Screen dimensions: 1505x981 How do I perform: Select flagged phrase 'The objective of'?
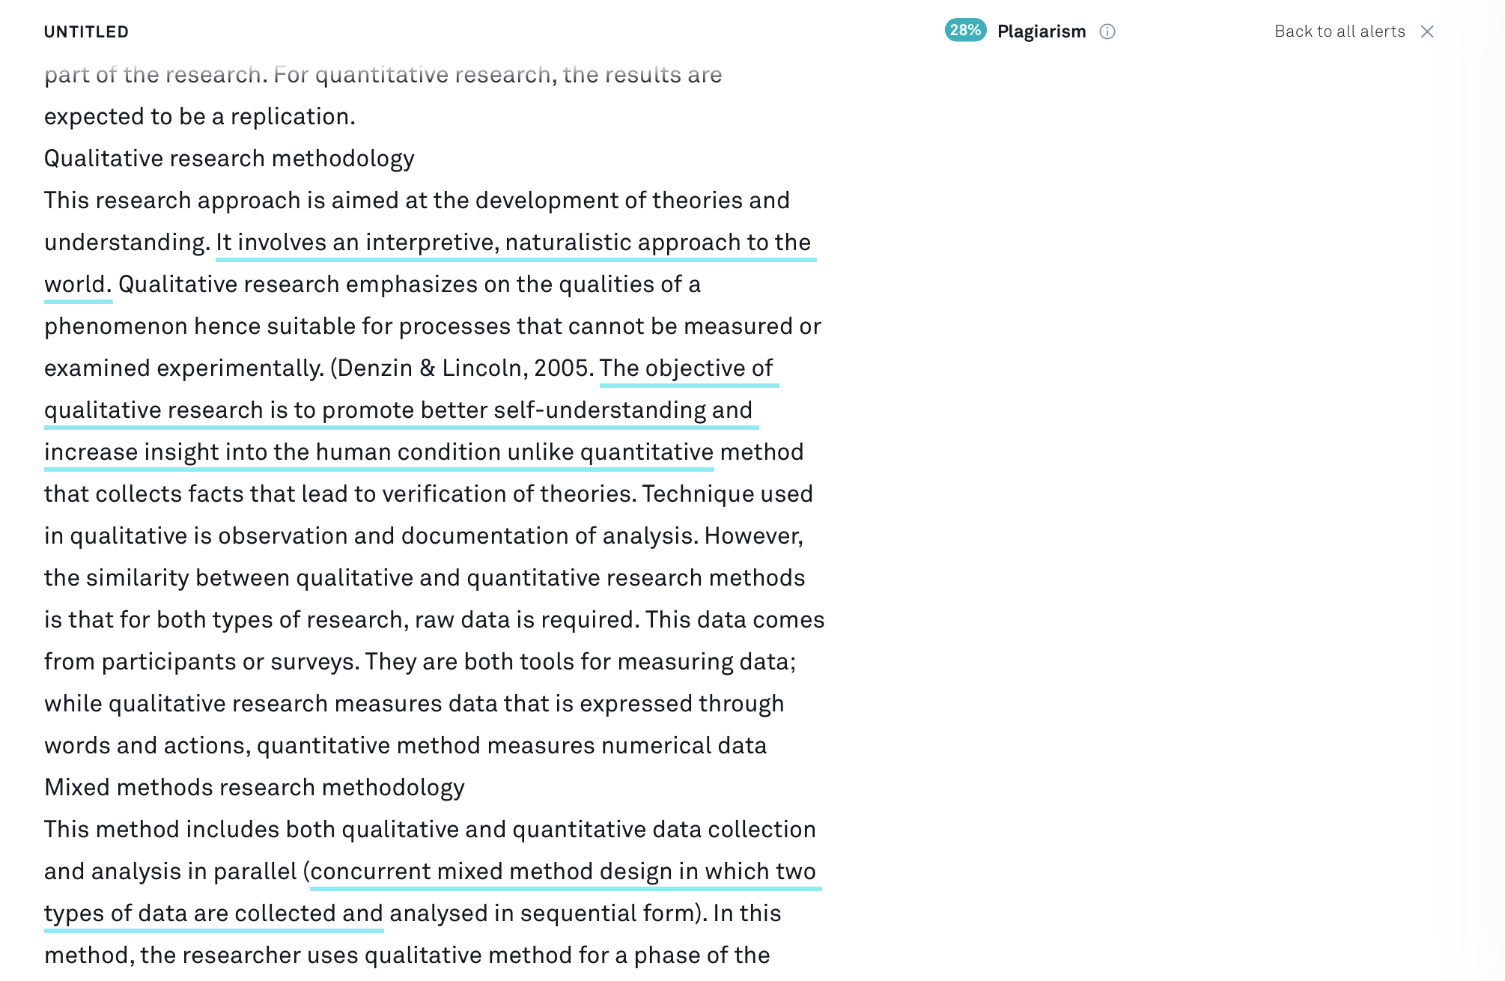click(x=687, y=368)
